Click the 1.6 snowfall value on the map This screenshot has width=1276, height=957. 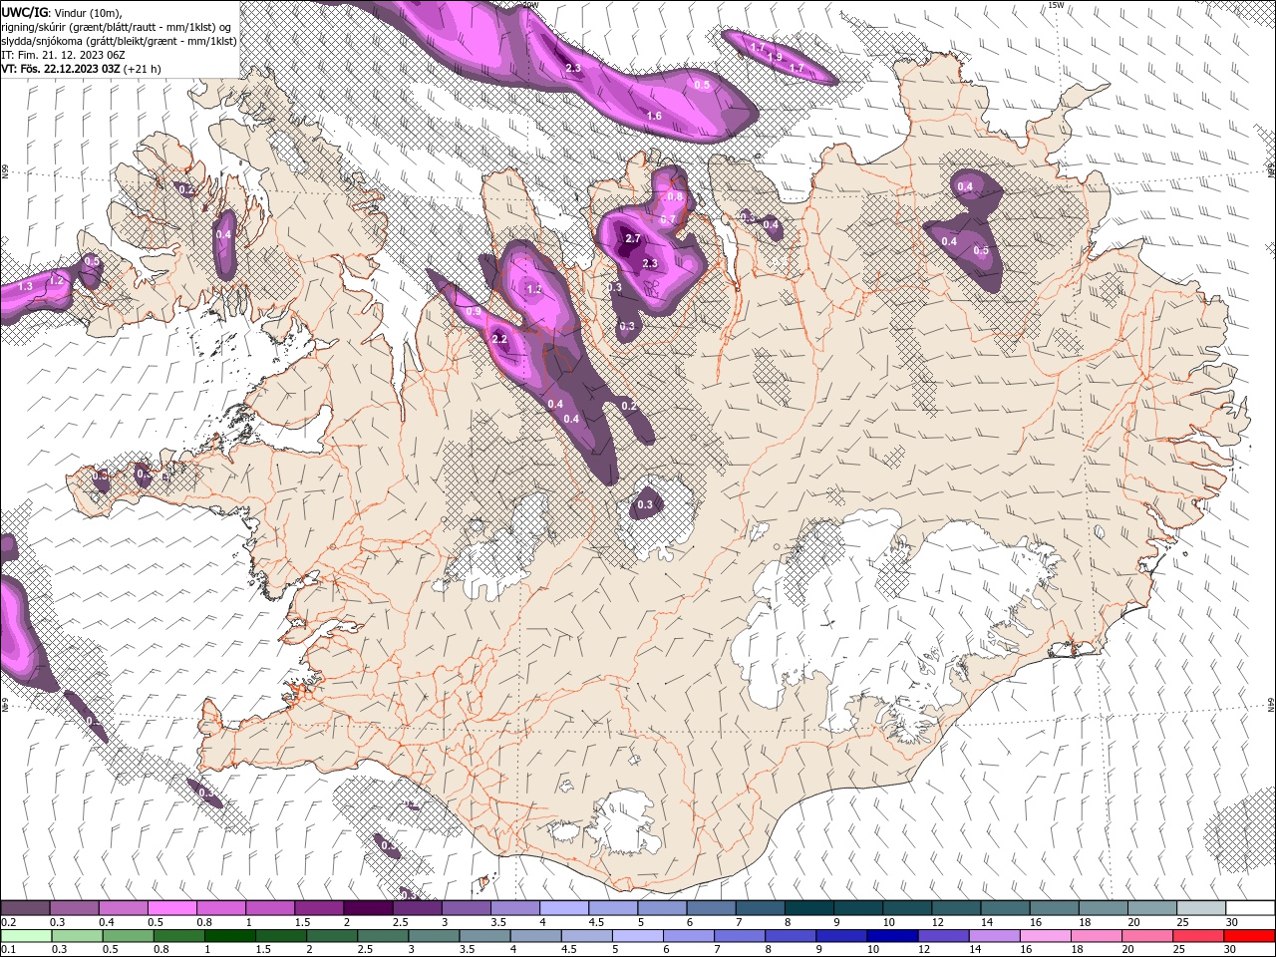654,117
